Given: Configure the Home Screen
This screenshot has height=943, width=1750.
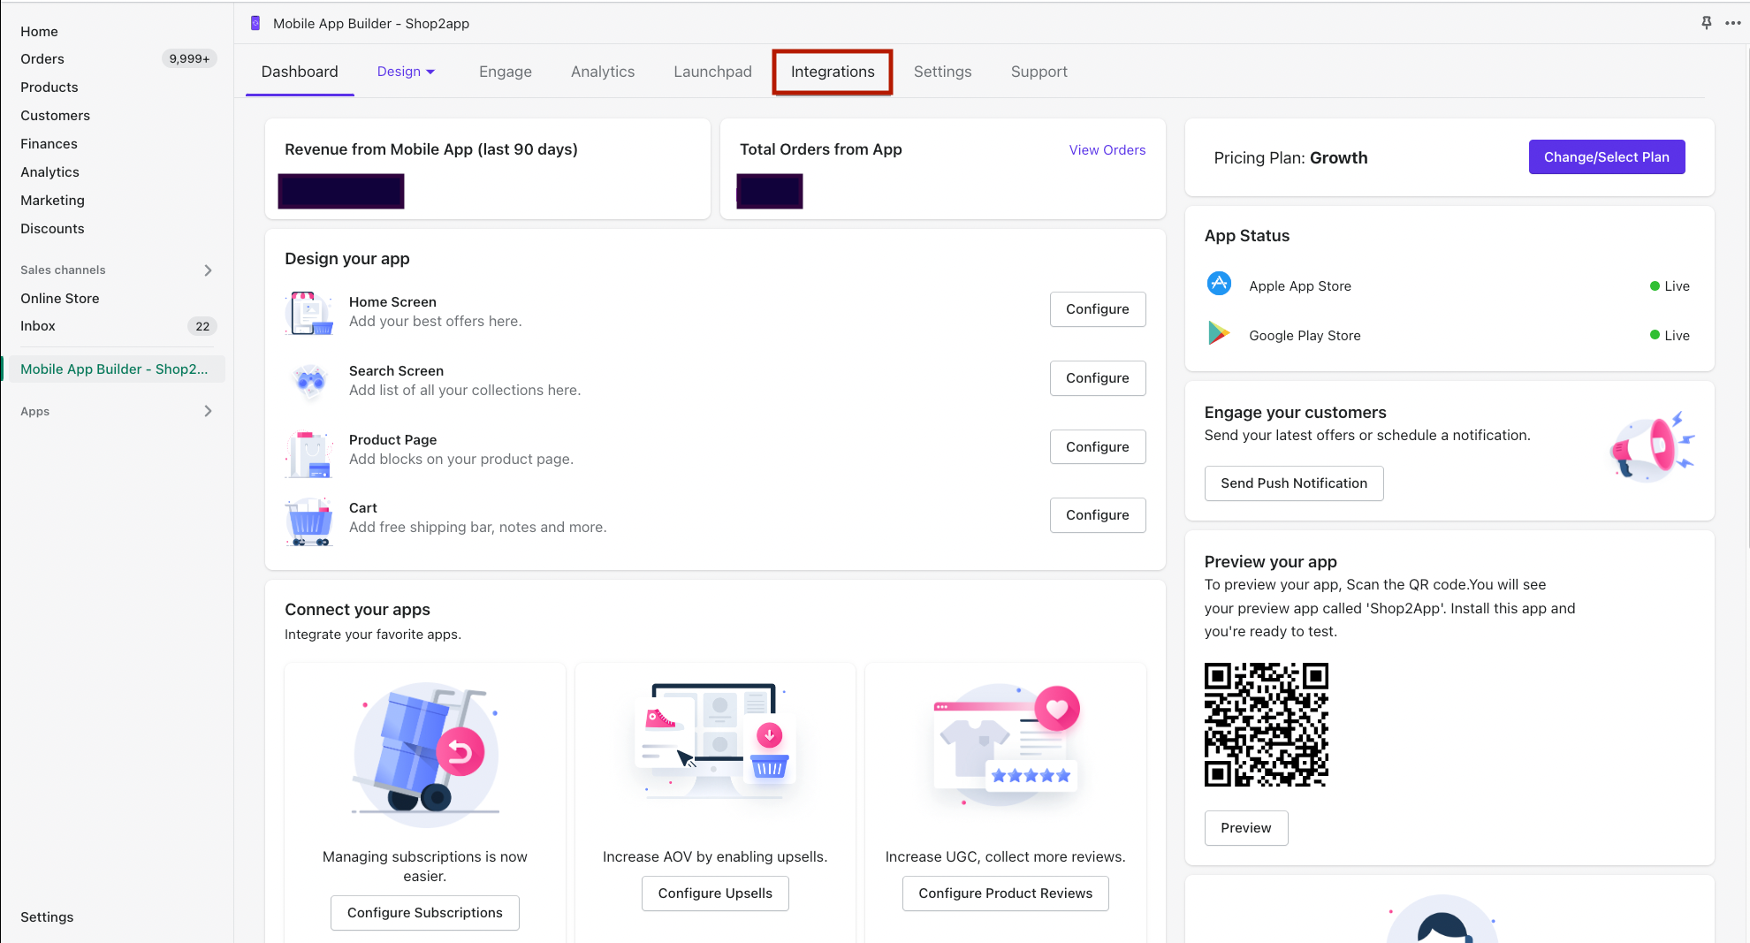Looking at the screenshot, I should [1098, 308].
